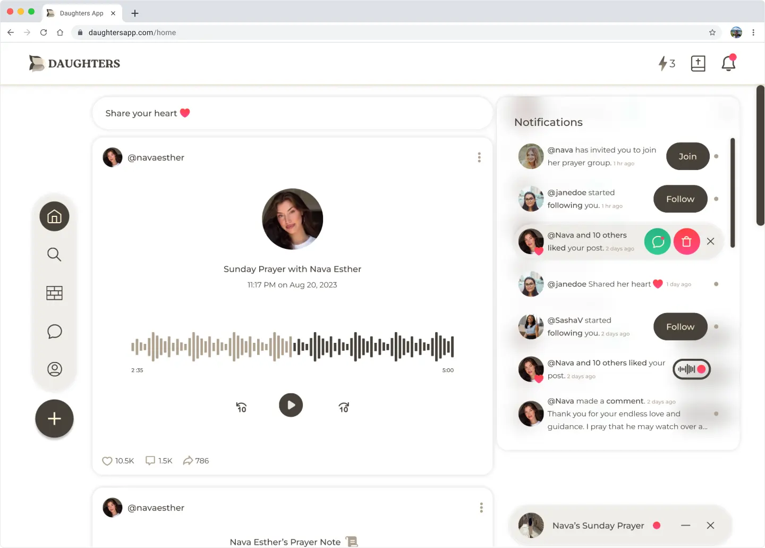Open the profile icon in sidebar

pyautogui.click(x=54, y=369)
